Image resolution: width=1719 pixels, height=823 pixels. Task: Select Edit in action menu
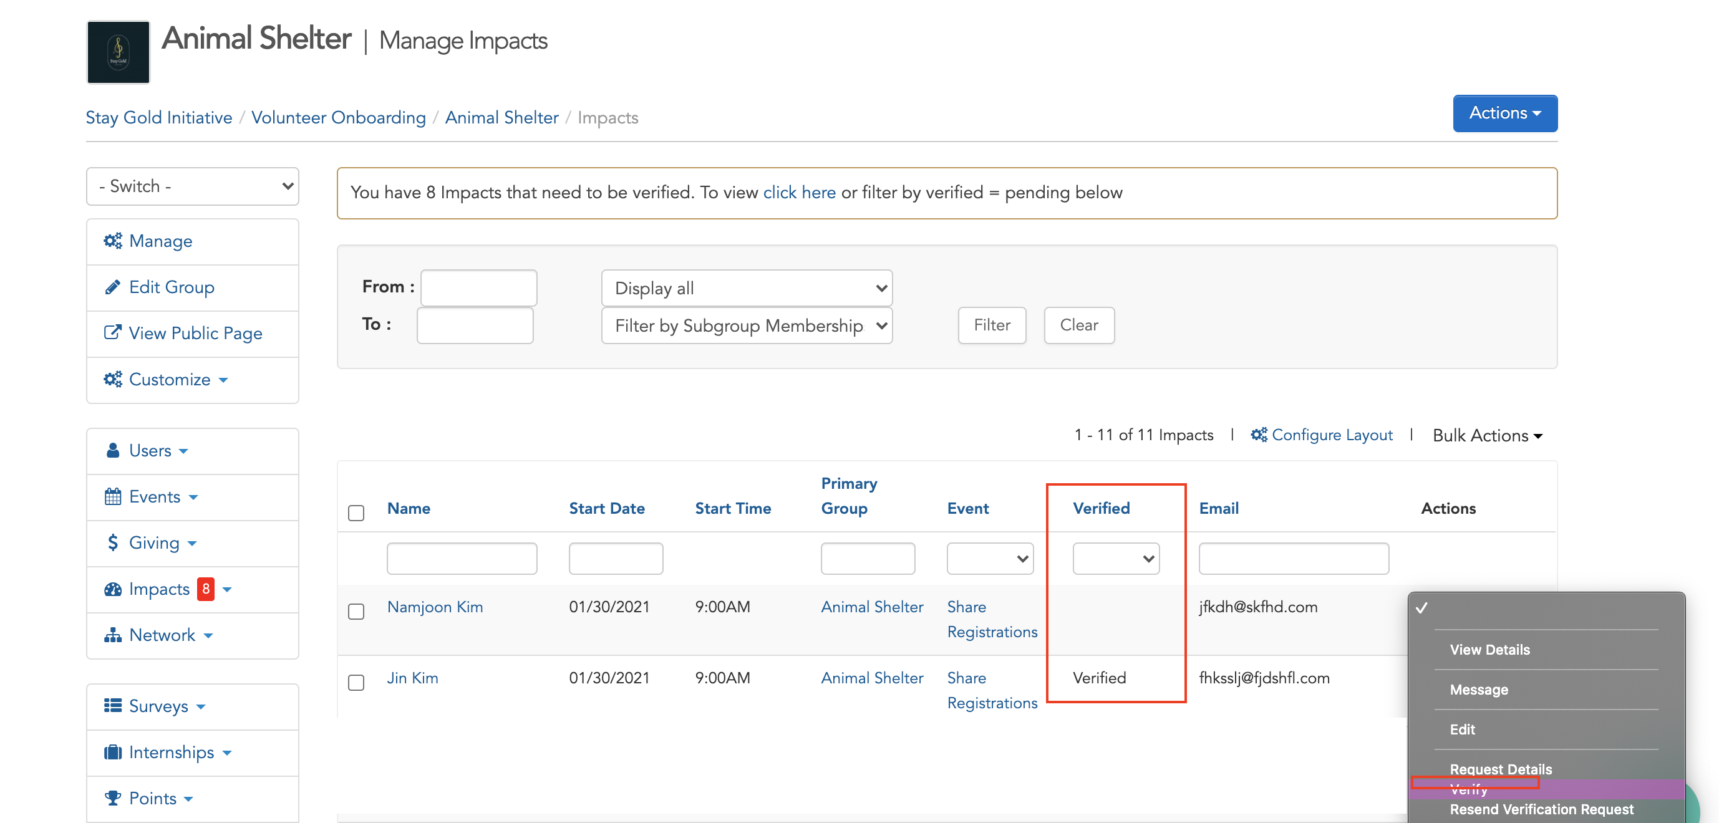[1462, 729]
